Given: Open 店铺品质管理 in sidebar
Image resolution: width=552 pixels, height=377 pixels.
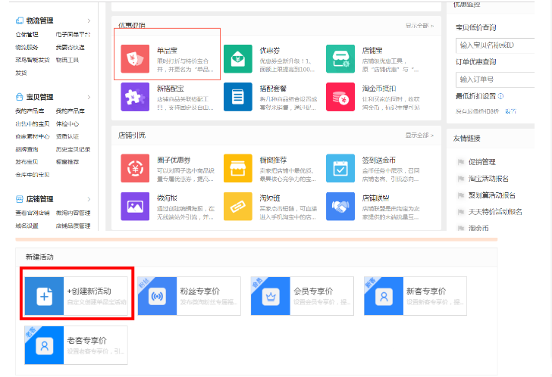Looking at the screenshot, I should (x=73, y=226).
